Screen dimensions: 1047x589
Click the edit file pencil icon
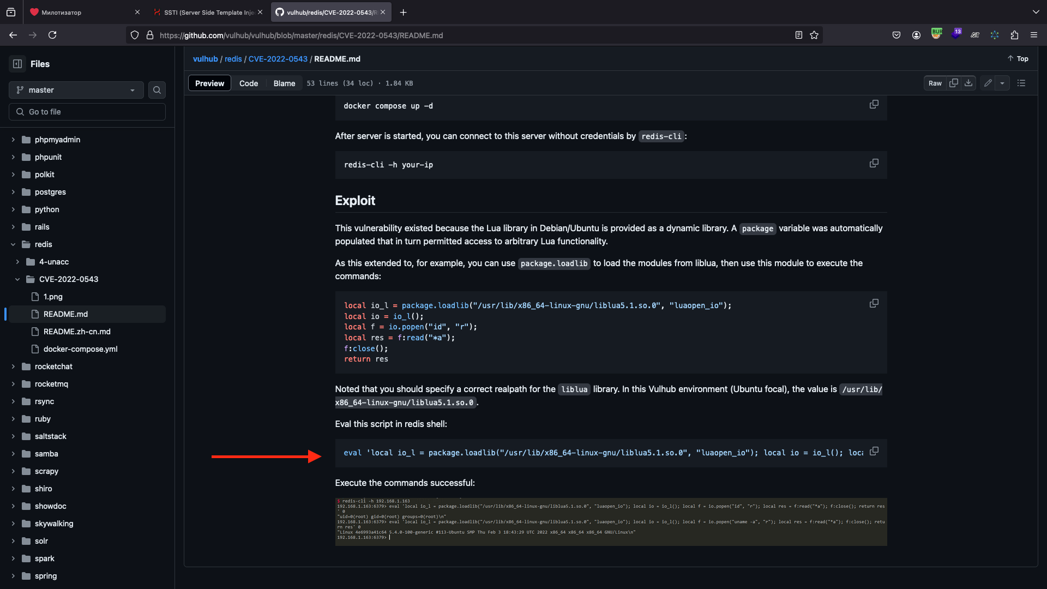[x=988, y=83]
